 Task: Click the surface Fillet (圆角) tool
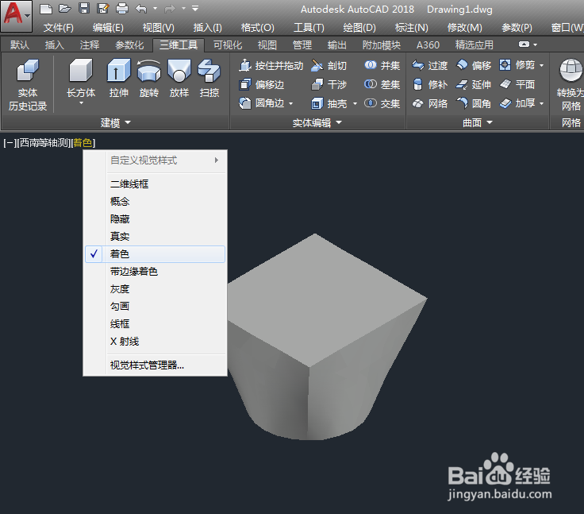pos(474,103)
